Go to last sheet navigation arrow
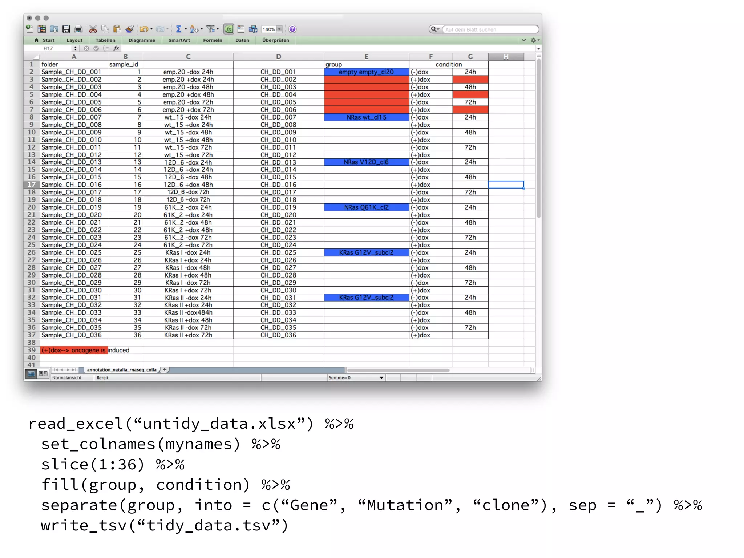Viewport: 744px width, 558px height. [x=74, y=370]
